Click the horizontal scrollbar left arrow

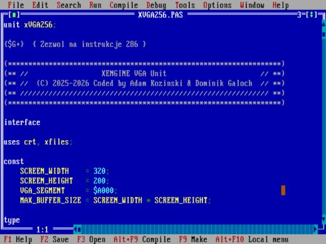tap(75, 230)
